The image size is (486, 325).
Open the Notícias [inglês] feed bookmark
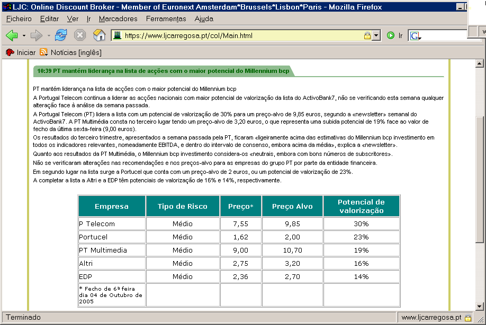pos(70,52)
